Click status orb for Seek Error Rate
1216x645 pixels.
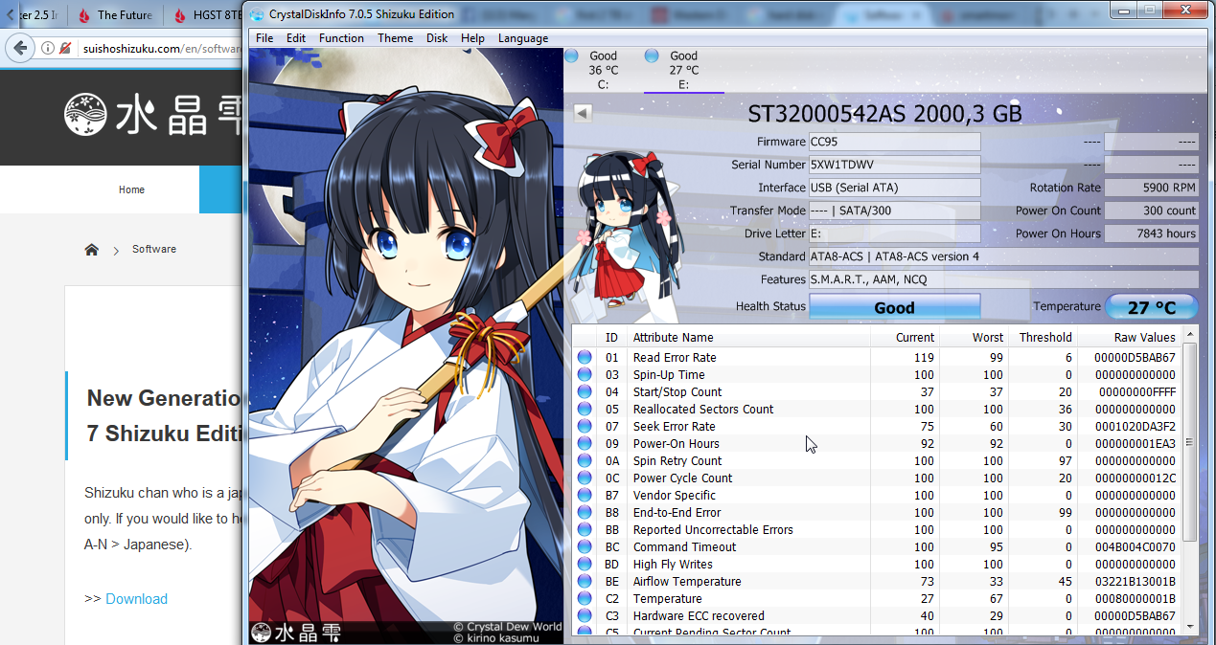[x=585, y=427]
